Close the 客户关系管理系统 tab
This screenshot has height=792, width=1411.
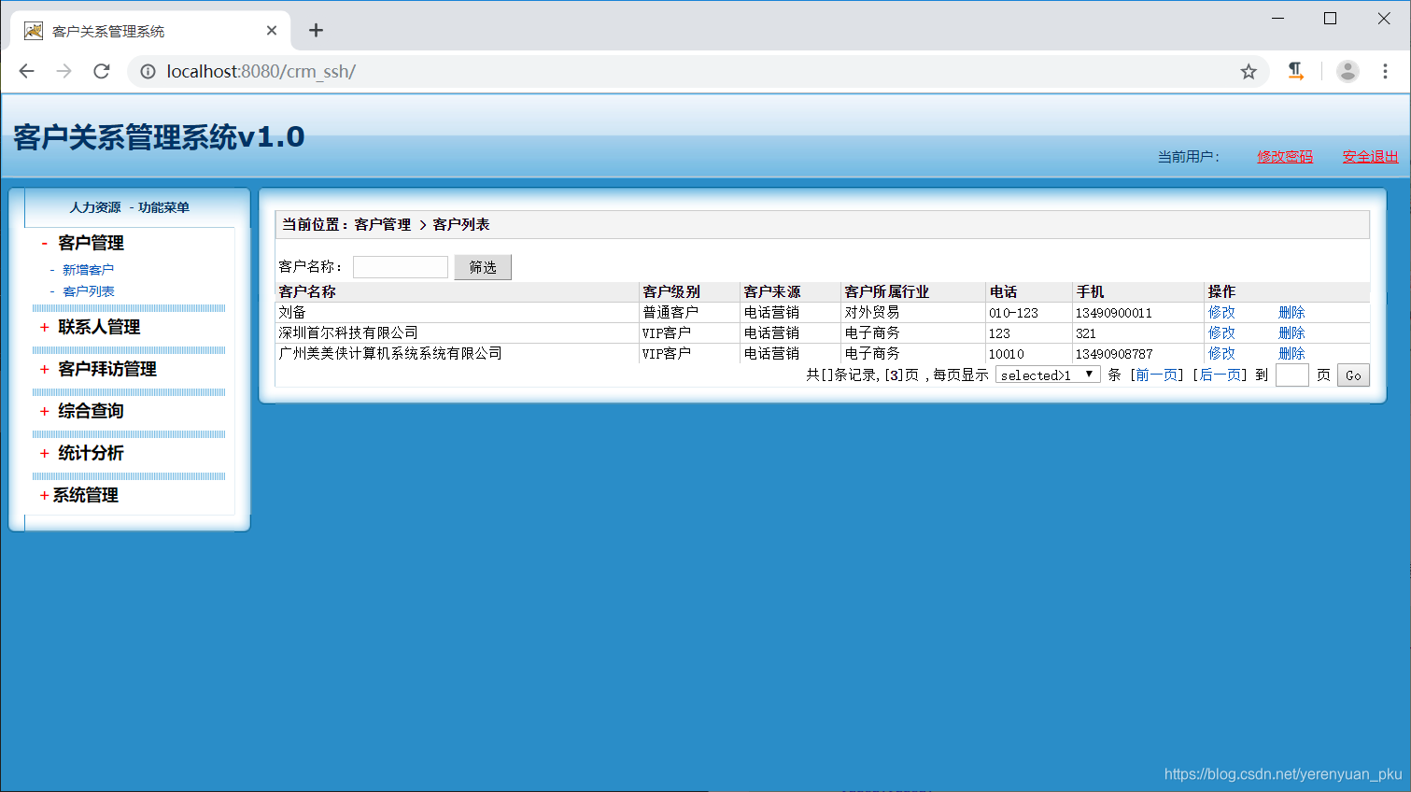tap(272, 31)
